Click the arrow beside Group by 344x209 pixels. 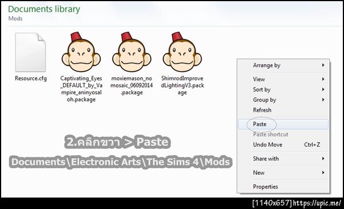tap(323, 100)
